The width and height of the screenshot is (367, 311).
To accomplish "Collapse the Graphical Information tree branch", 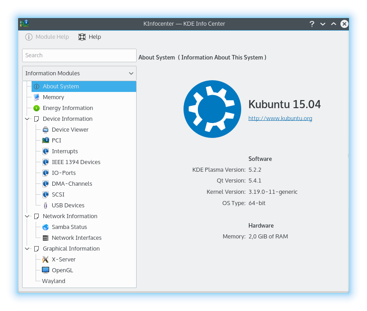I will tap(27, 249).
